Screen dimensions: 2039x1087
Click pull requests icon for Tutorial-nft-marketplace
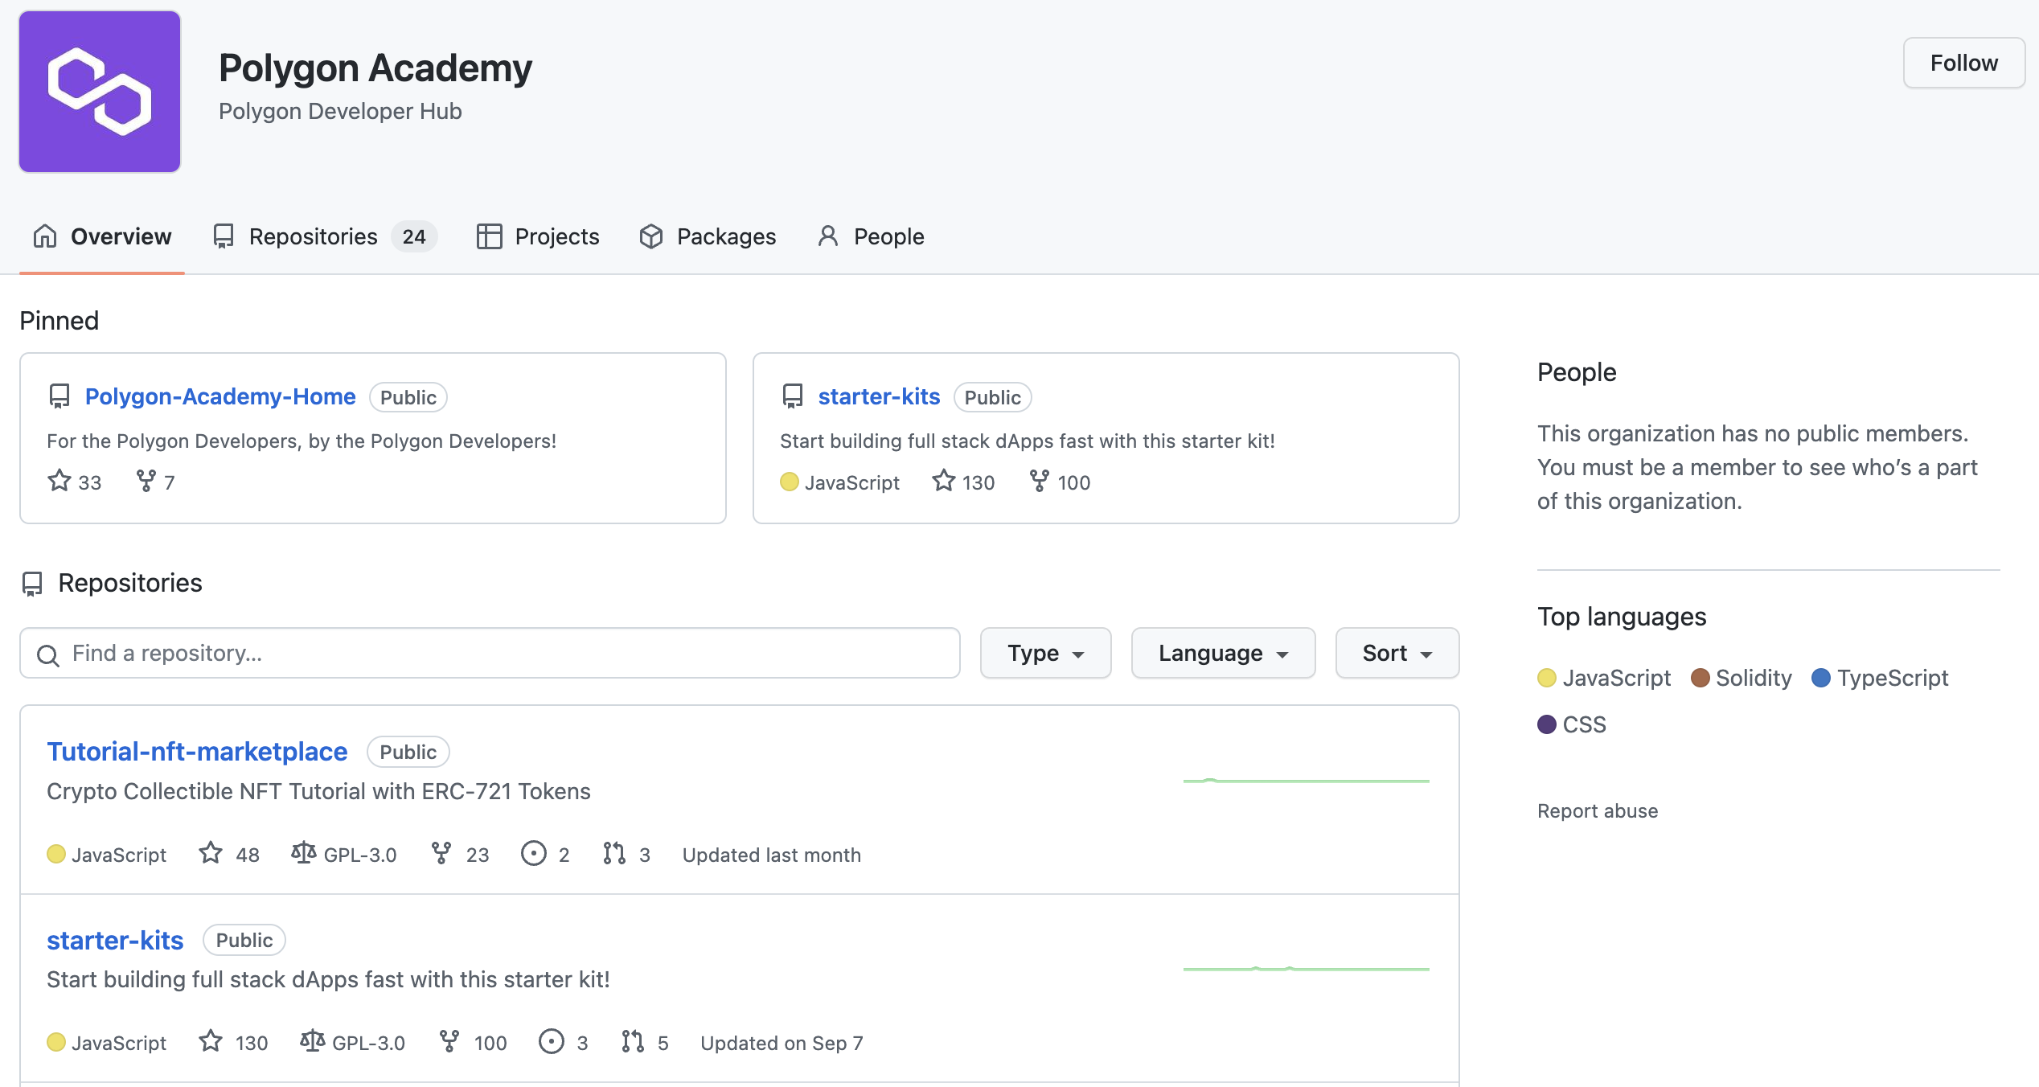[614, 853]
